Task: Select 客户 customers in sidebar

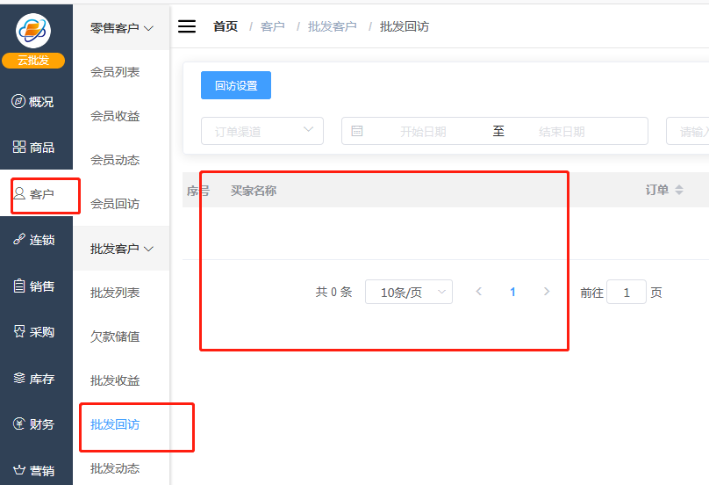Action: point(34,194)
